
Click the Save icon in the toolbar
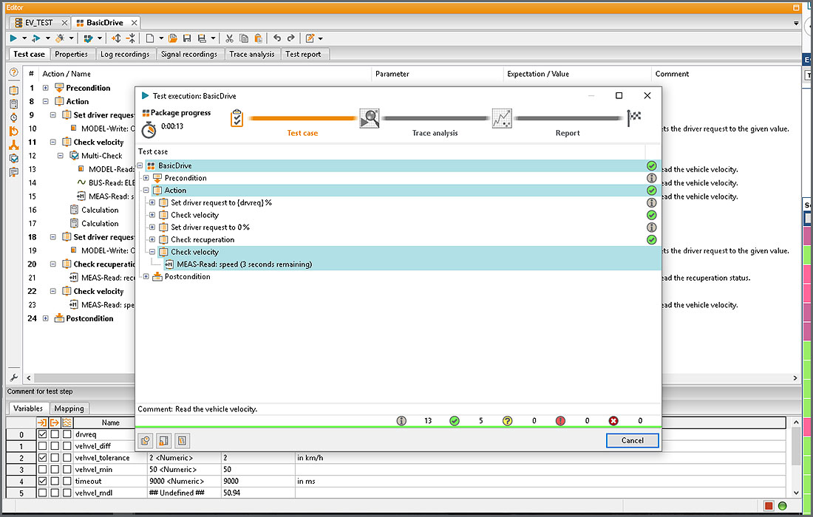pos(187,38)
